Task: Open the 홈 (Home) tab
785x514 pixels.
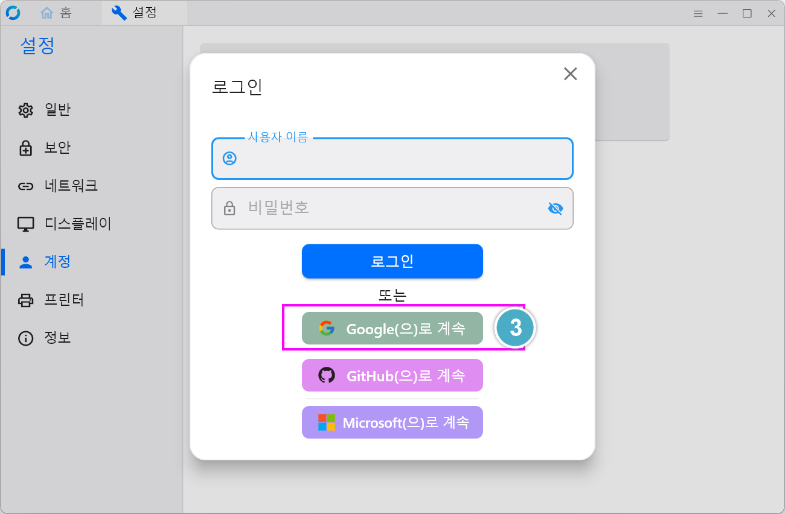Action: pos(56,13)
